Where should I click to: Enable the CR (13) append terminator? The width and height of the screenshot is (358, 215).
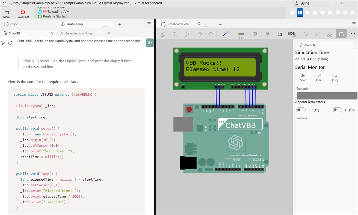[301, 110]
